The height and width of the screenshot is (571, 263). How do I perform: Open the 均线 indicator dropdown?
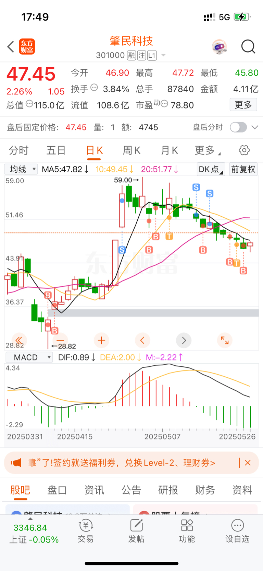click(x=21, y=169)
